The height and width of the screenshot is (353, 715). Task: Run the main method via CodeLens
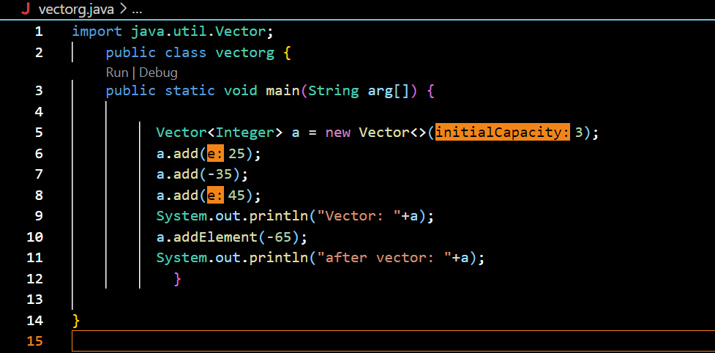coord(117,73)
